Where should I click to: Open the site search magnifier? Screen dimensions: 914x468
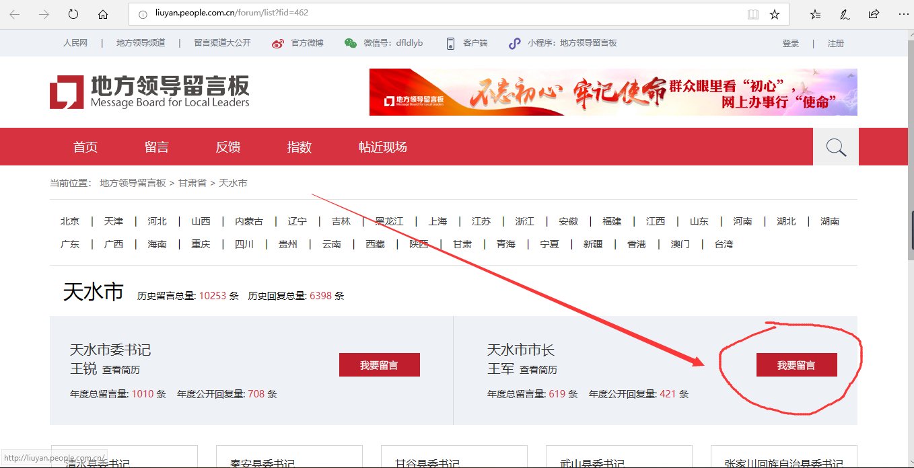point(835,147)
